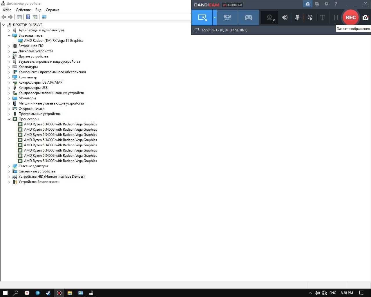Open the Вид menu

(38, 10)
